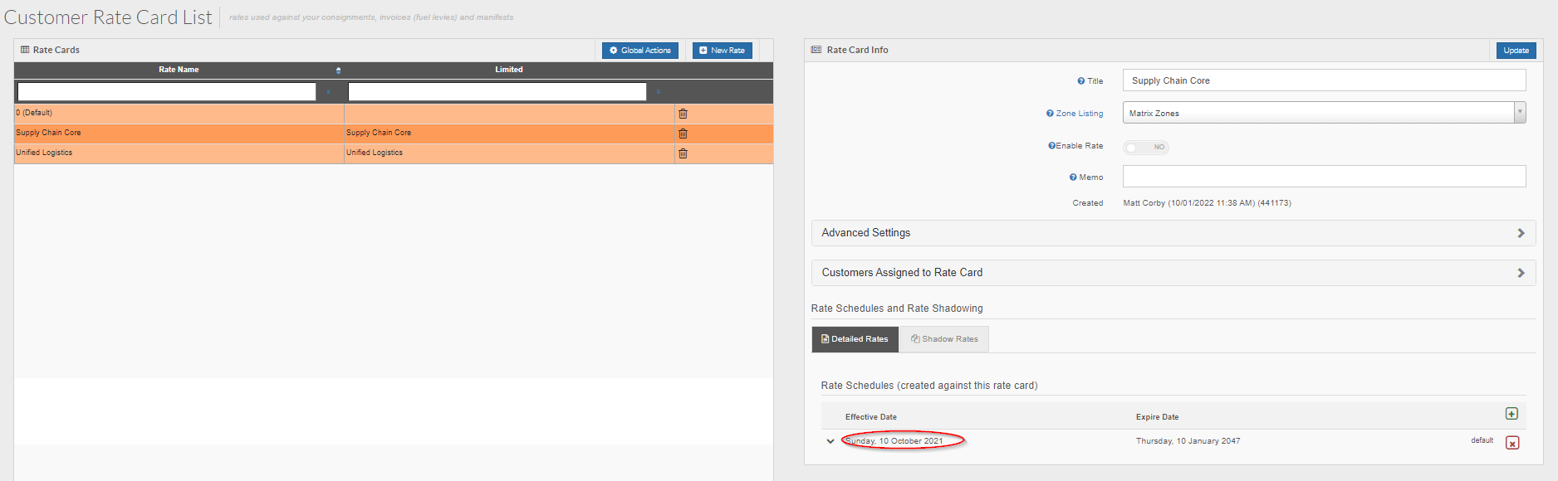Toggle the Enable Rate switch
Screen dimensions: 1558x481
(1146, 147)
